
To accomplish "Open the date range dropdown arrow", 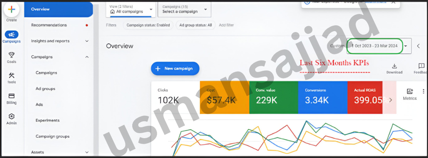I will point(406,46).
